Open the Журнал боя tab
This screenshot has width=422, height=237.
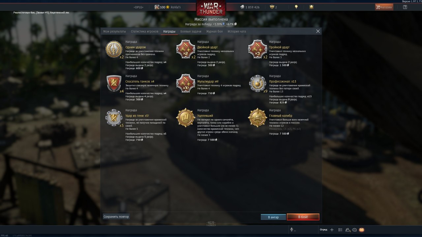coord(214,31)
